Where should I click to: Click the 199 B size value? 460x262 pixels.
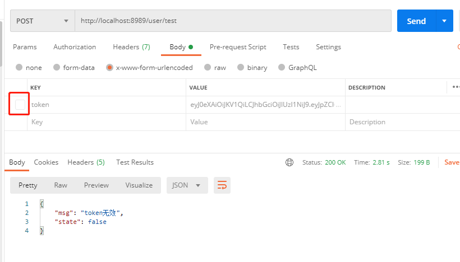tap(421, 162)
